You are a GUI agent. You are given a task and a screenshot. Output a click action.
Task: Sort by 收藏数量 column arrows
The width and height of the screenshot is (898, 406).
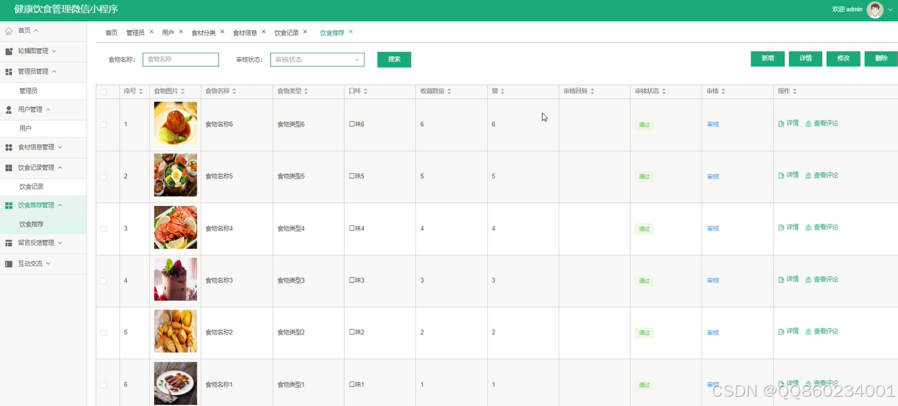[x=450, y=91]
